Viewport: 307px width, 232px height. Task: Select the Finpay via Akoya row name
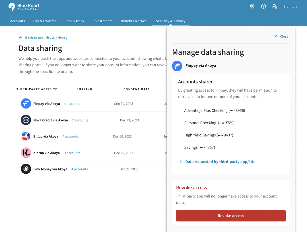pos(47,104)
